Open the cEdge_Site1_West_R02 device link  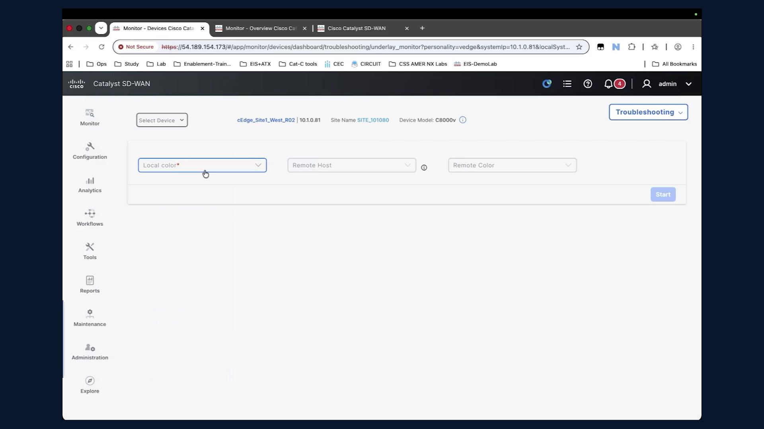tap(266, 120)
